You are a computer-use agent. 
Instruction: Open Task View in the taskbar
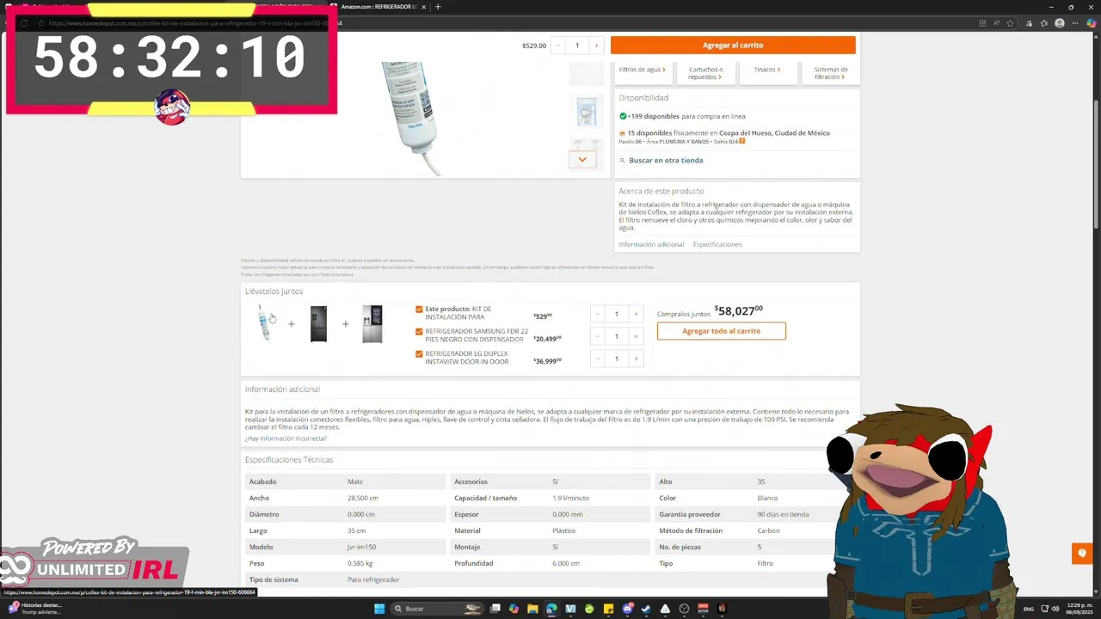point(495,609)
